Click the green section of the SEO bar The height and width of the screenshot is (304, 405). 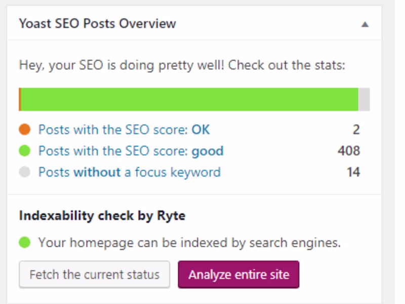pos(189,99)
